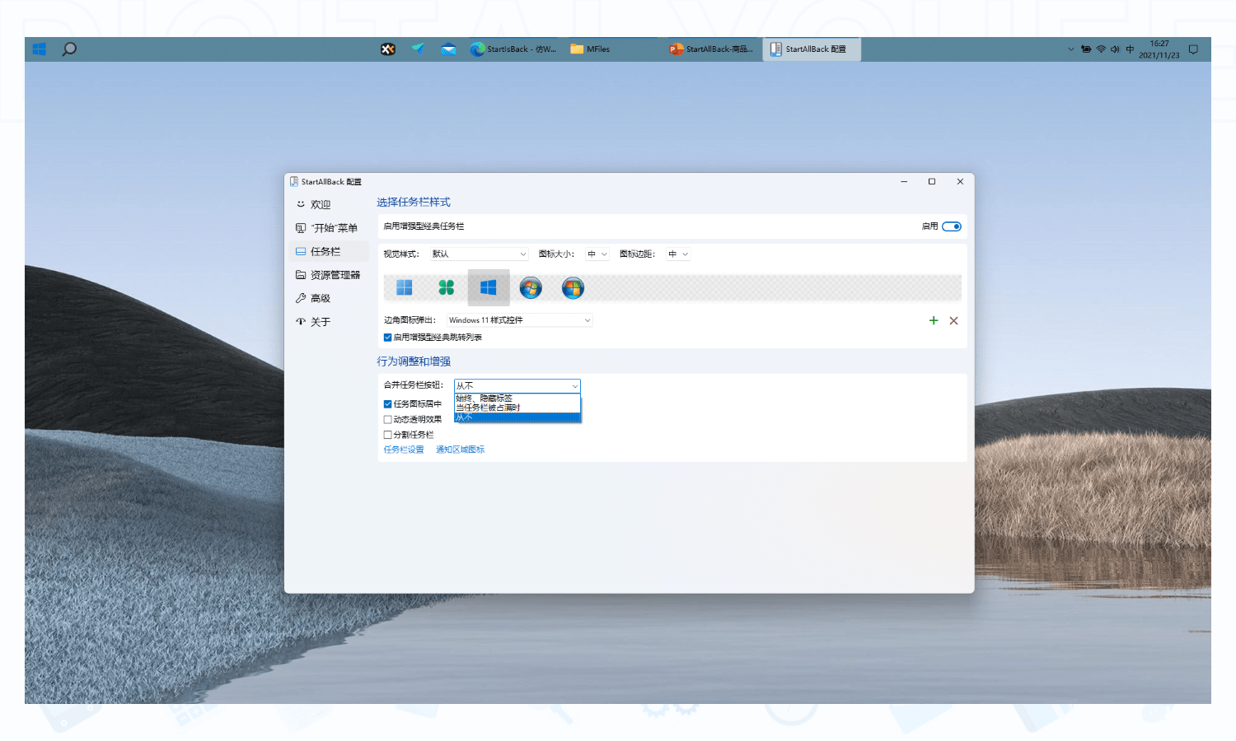Viewport: 1236px width, 741px height.
Task: Expand the 边角图标弹出 combo box
Action: [518, 319]
